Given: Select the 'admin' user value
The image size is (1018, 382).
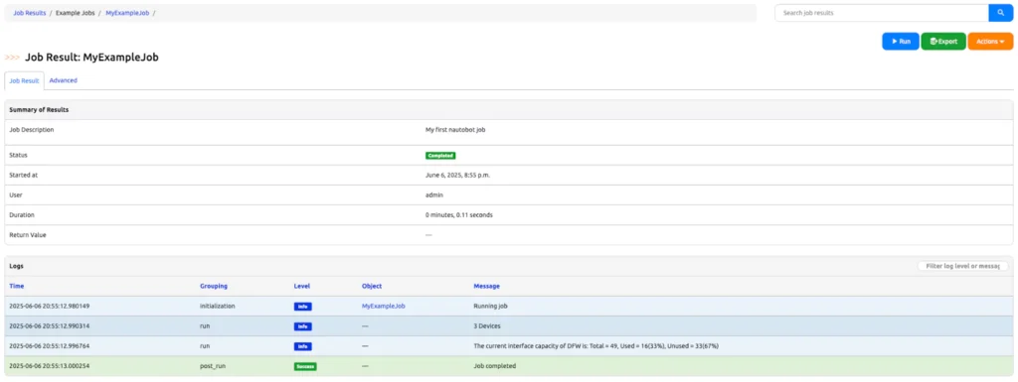Looking at the screenshot, I should (434, 194).
